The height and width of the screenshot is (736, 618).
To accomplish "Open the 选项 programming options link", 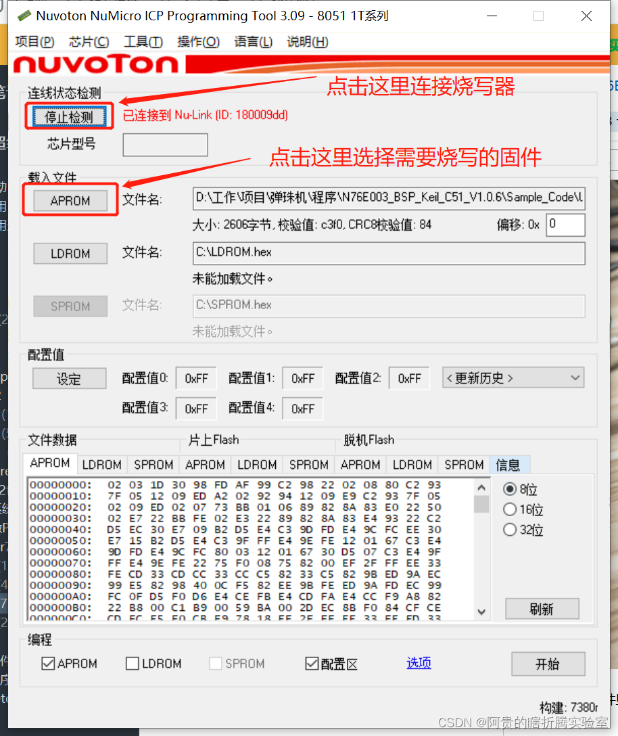I will 419,664.
